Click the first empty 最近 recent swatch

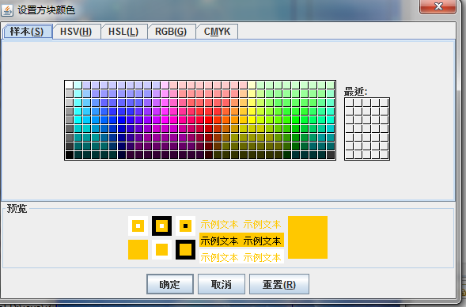pos(349,103)
